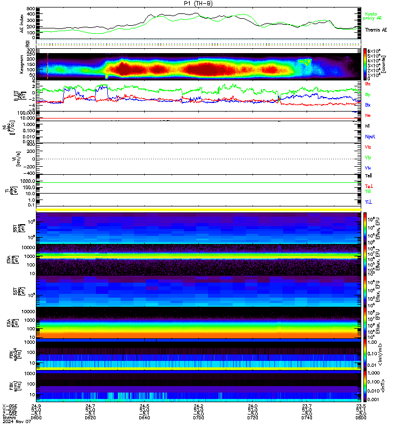Screen dimensions: 402x429
Task: Click the 'hhmm' row label
Action: 9,418
